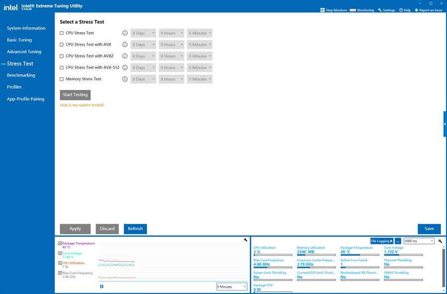Uncheck Package Temperature graph checkbox
447x294 pixels.
click(60, 243)
